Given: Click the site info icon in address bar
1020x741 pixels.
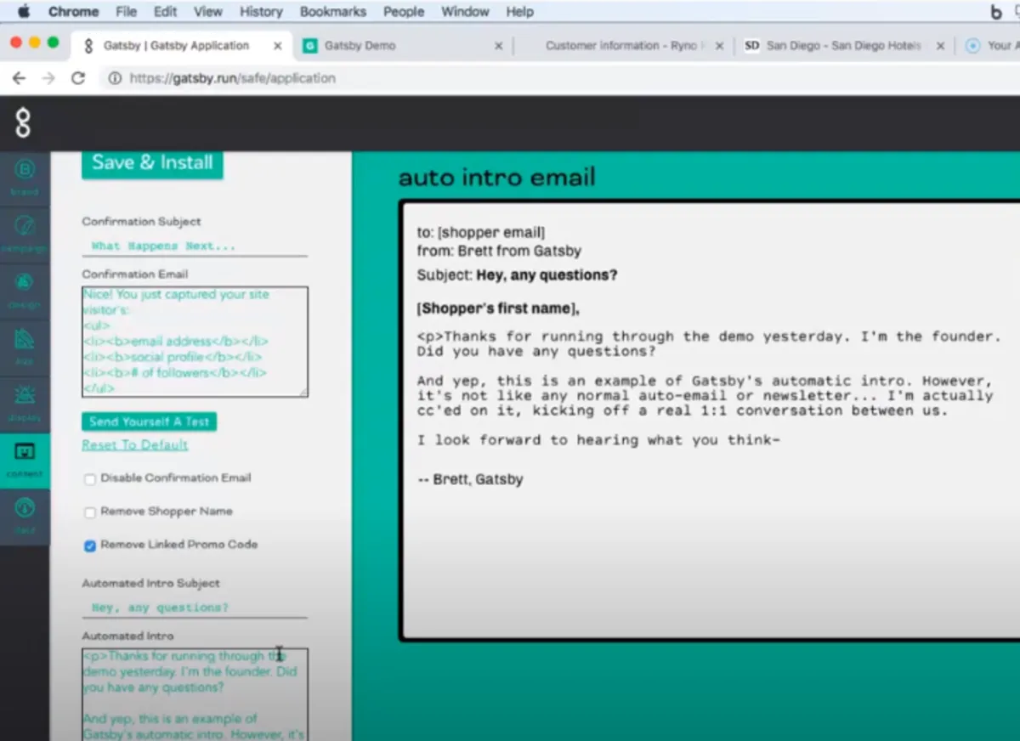Looking at the screenshot, I should tap(114, 78).
